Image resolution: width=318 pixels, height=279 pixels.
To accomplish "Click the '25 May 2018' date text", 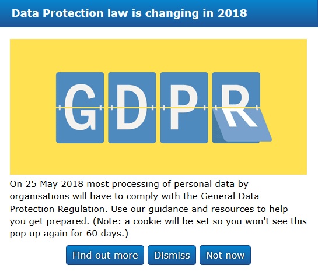I will click(x=54, y=184).
